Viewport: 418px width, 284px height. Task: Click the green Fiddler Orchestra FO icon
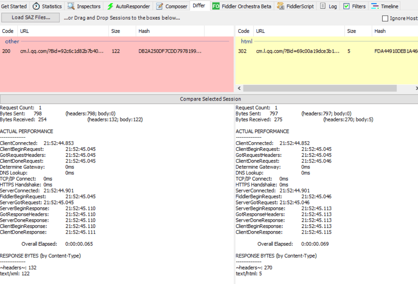coord(216,6)
